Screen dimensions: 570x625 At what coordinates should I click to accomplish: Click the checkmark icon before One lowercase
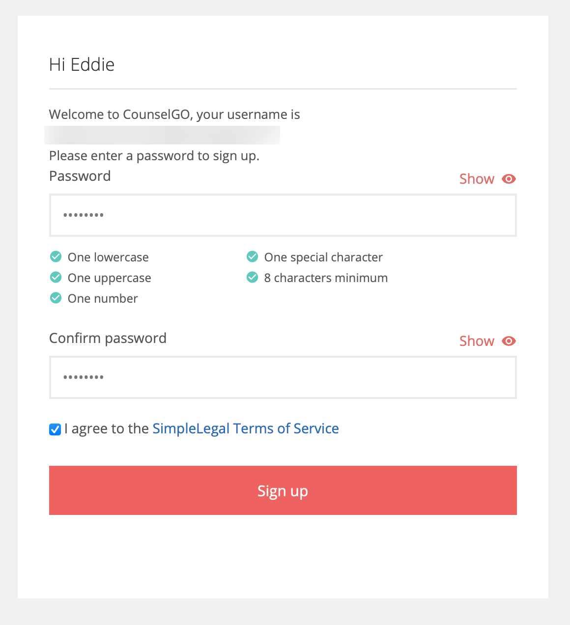(x=56, y=256)
